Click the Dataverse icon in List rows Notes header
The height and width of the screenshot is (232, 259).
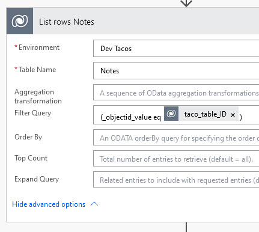click(20, 21)
